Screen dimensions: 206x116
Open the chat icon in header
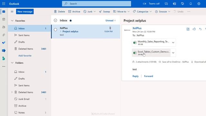(x=166, y=4)
